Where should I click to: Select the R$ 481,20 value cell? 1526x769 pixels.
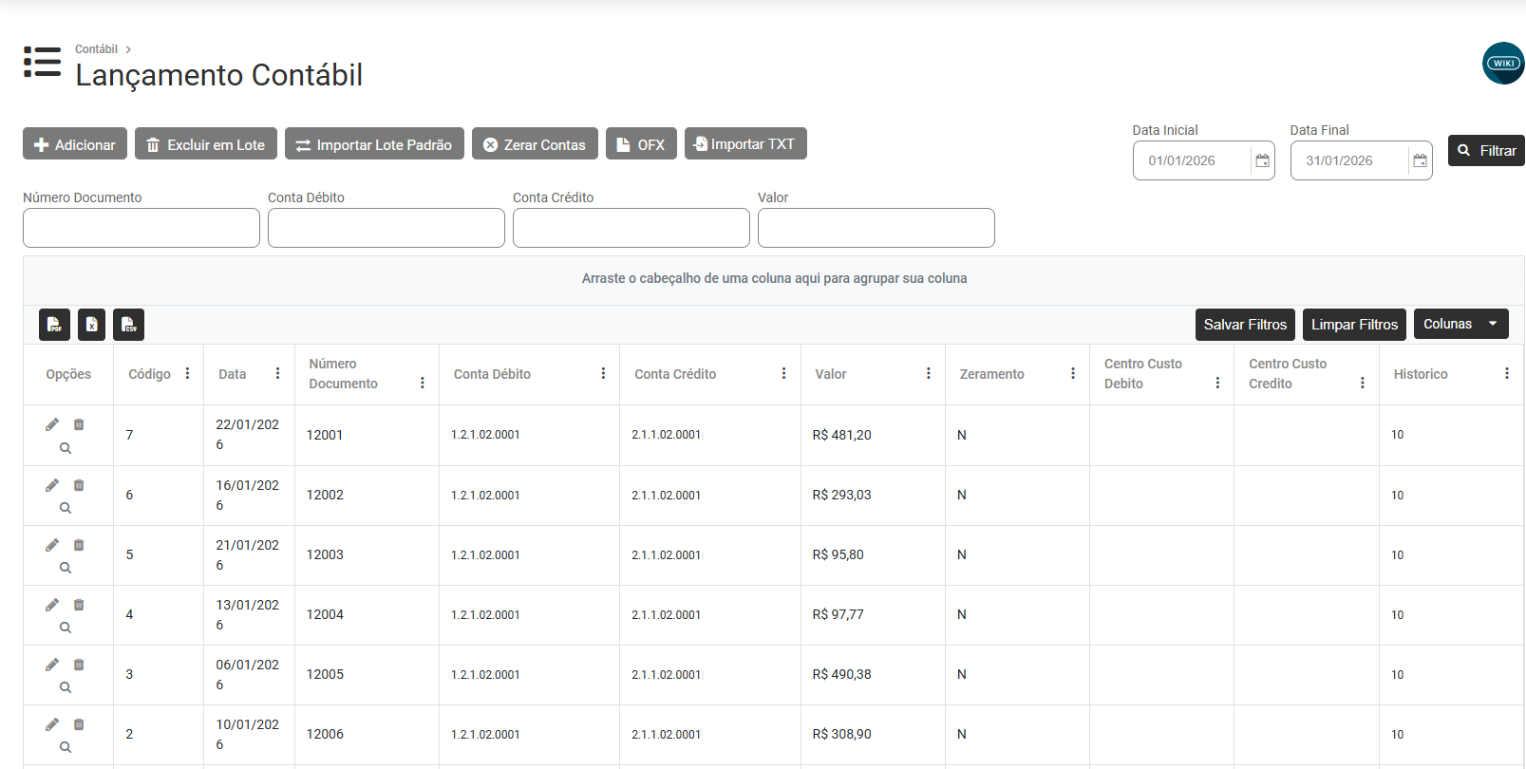coord(874,435)
